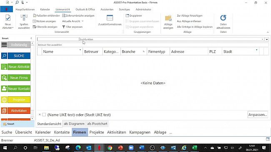Open Zoom from the taskbar
The height and width of the screenshot is (152, 271).
pos(131,148)
